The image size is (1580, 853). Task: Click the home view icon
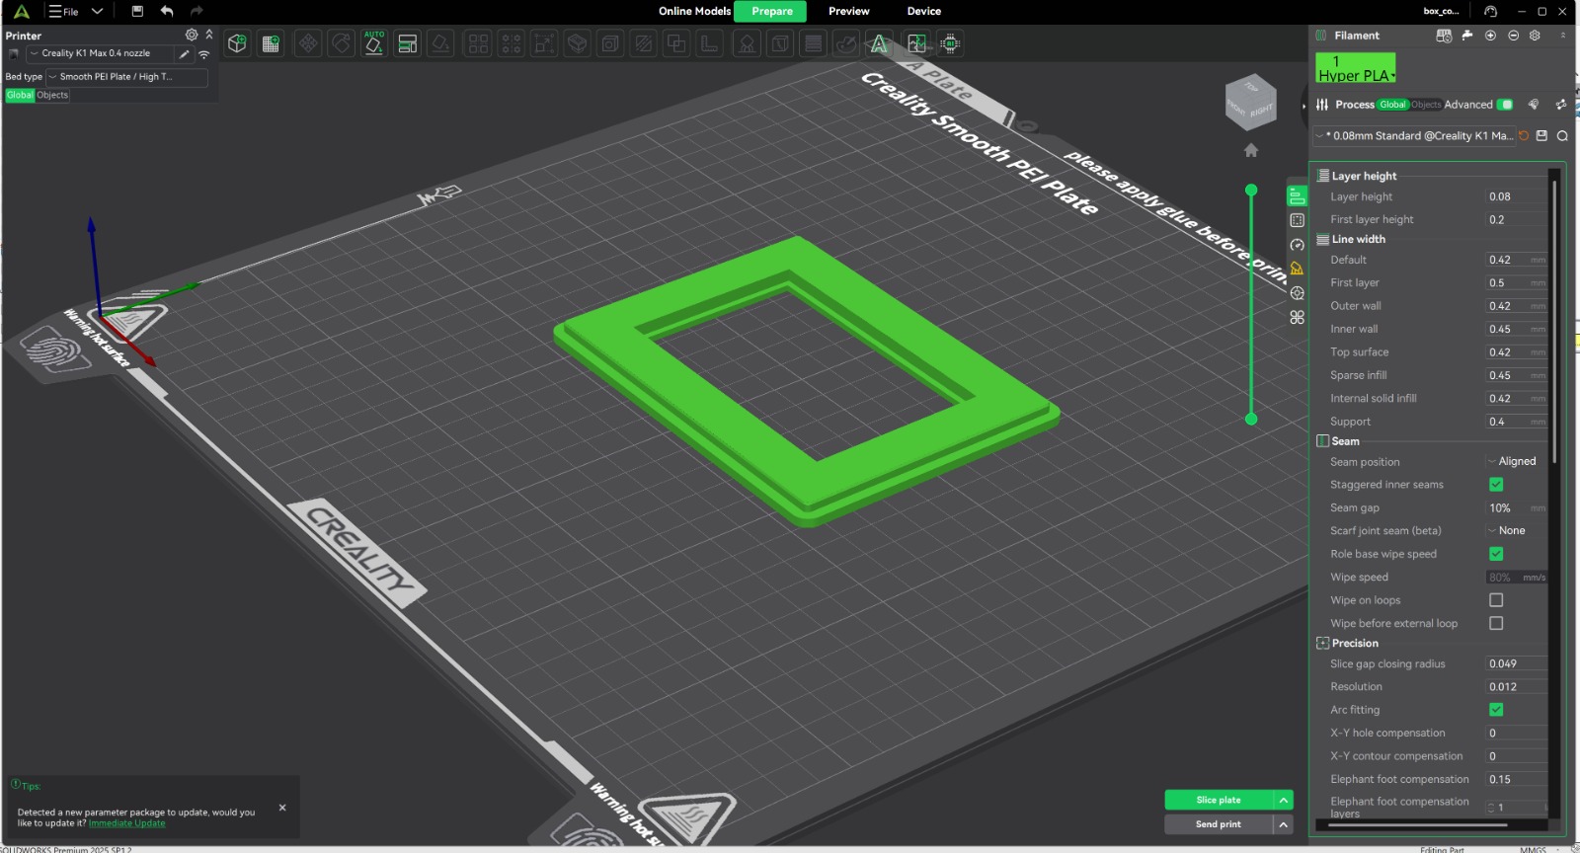[x=1251, y=150]
